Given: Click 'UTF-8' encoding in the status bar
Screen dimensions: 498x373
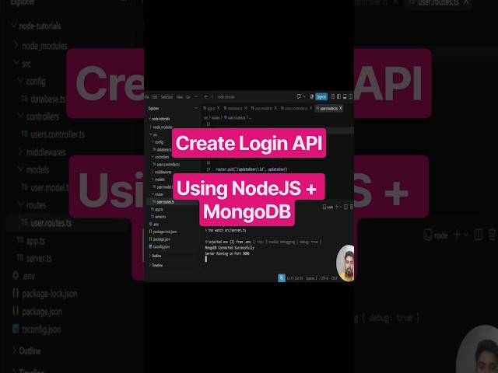Looking at the screenshot, I should [324, 278].
